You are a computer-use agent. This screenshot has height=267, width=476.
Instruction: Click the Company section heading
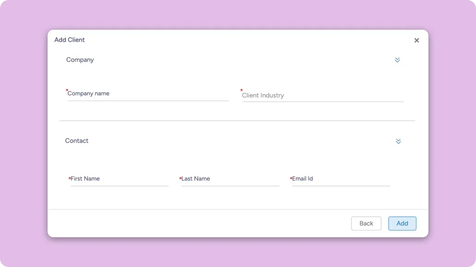80,60
